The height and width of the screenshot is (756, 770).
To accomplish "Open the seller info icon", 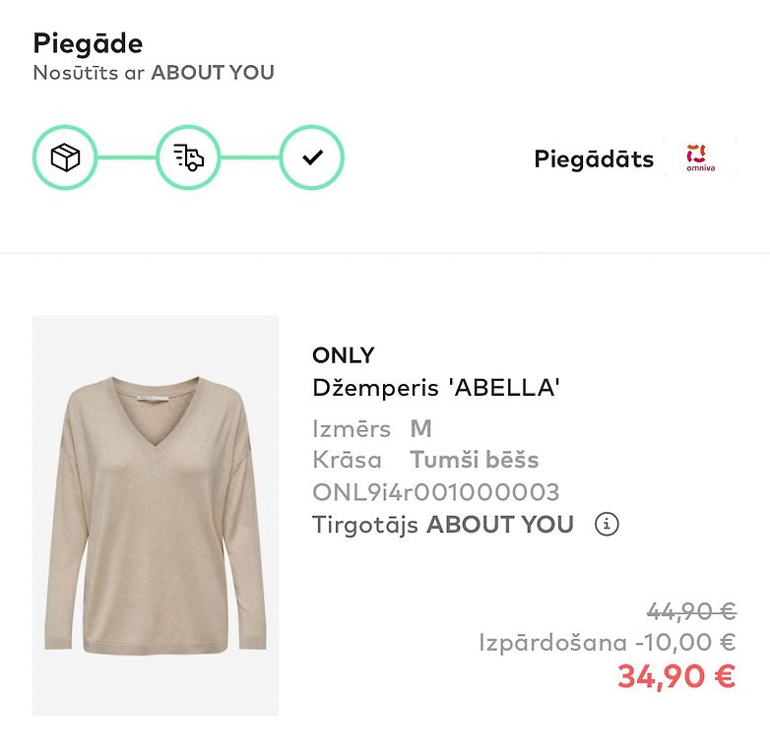I will pyautogui.click(x=607, y=525).
